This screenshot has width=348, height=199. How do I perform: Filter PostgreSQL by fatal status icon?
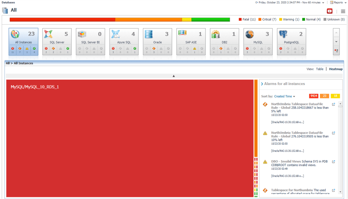281,48
